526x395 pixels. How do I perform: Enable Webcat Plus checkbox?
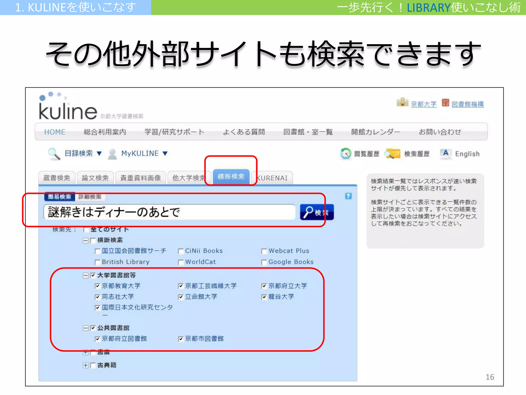click(264, 251)
